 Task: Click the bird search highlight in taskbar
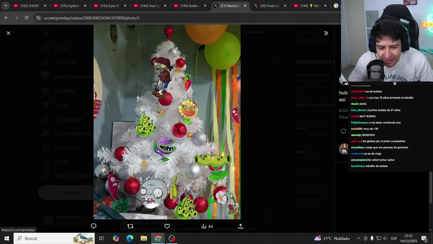pos(83,238)
